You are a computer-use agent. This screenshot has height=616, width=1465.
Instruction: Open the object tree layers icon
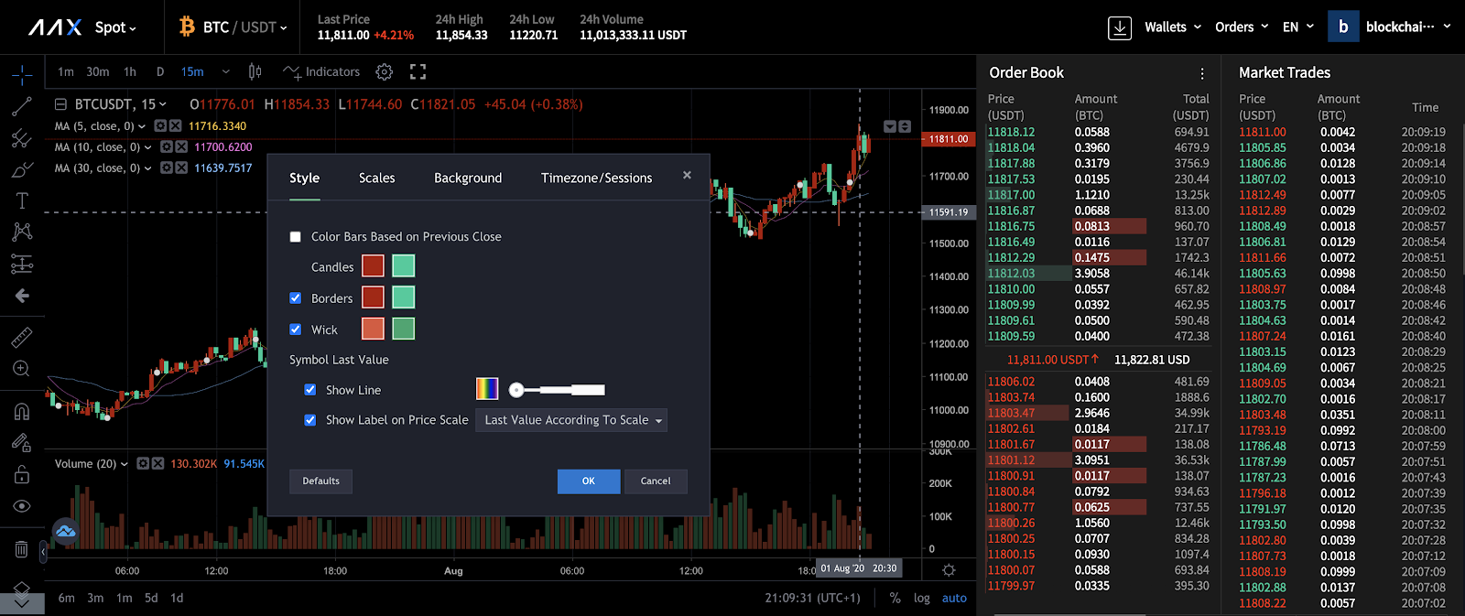(22, 590)
